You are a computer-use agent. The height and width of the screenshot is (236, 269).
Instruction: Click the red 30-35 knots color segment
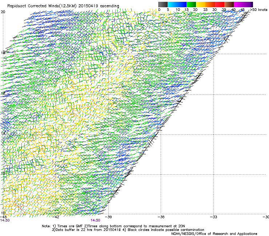click(x=220, y=4)
